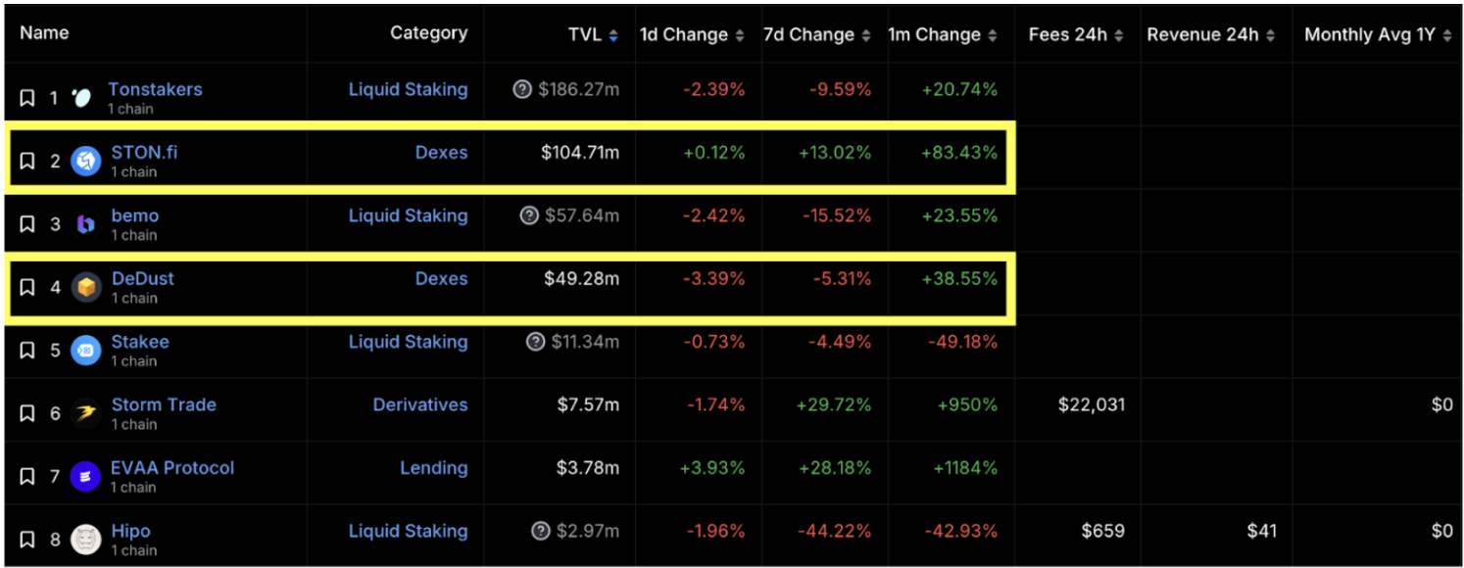
Task: Click the Name column header
Action: (44, 32)
